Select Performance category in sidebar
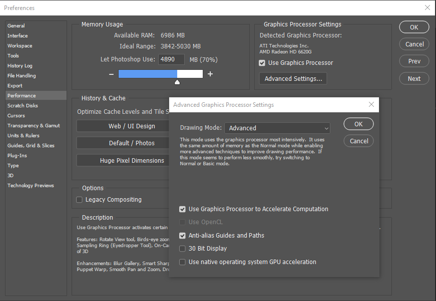The height and width of the screenshot is (301, 436). 36,96
